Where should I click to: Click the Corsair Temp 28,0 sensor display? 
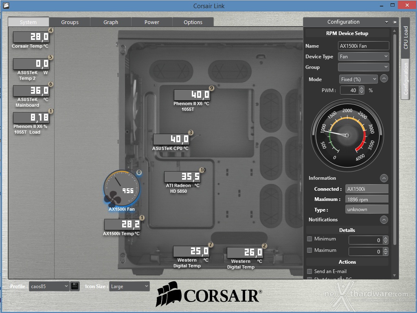(x=31, y=37)
